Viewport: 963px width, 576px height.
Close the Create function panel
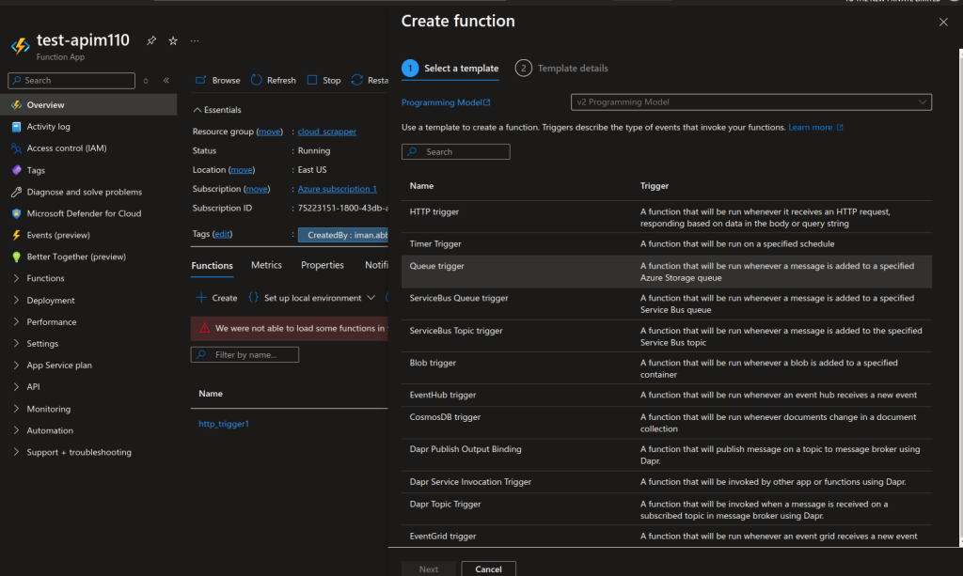click(943, 23)
